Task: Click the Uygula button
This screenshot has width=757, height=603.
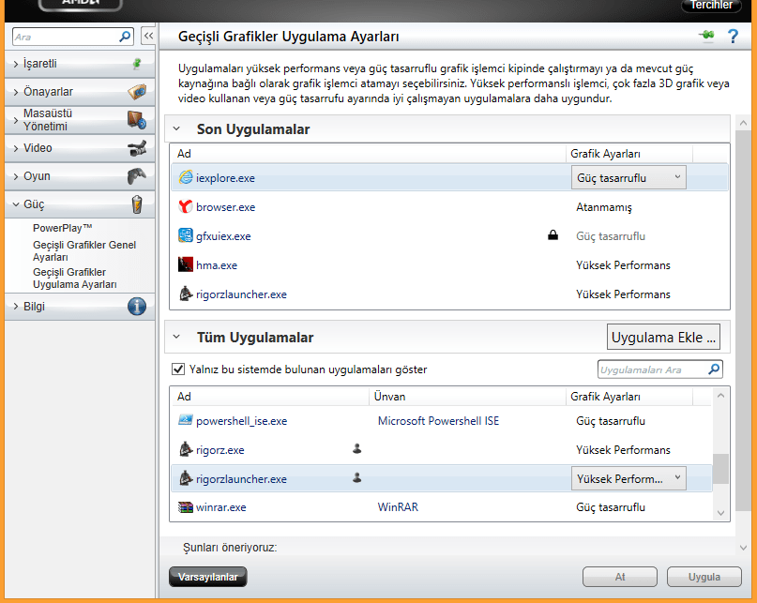Action: click(x=704, y=577)
